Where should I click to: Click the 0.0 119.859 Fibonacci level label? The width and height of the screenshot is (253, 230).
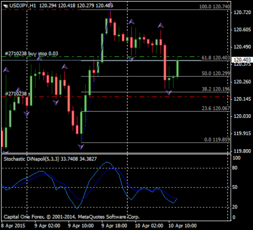(217, 140)
